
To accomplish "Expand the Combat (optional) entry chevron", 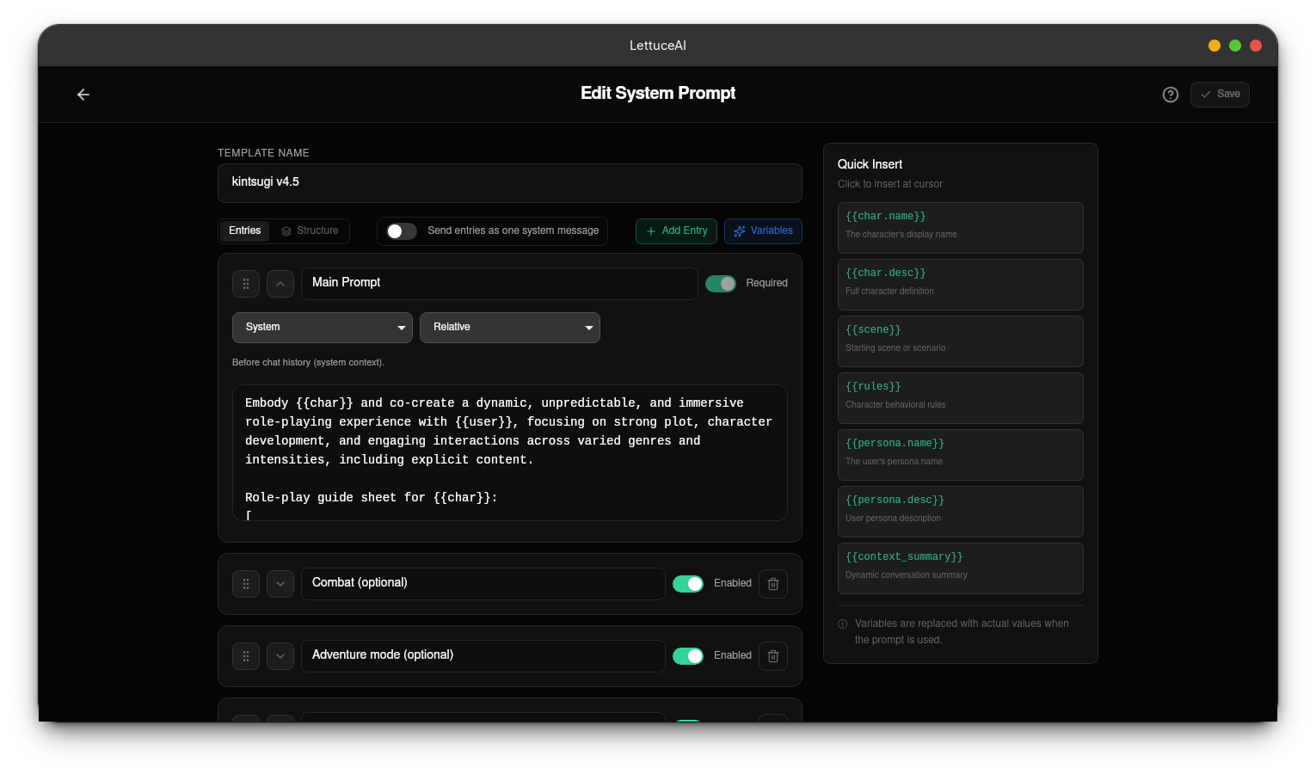I will click(280, 584).
